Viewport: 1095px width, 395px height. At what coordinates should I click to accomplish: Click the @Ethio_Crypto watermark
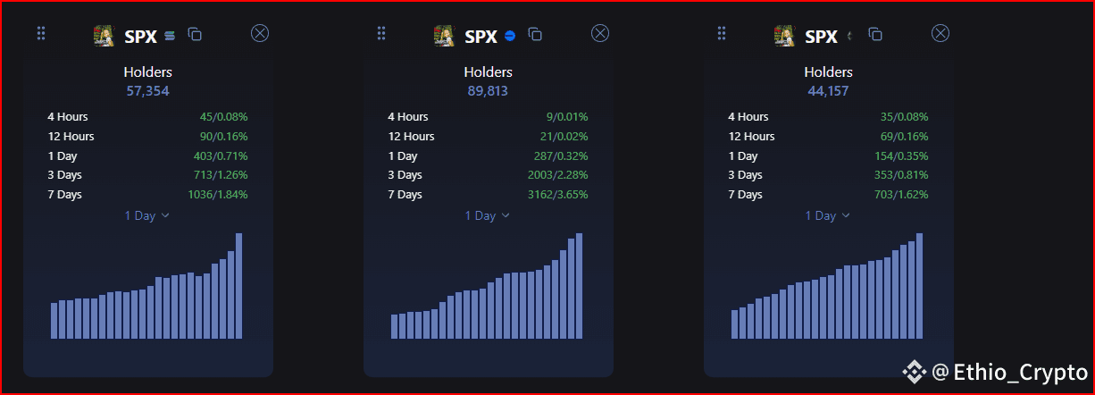click(x=995, y=372)
